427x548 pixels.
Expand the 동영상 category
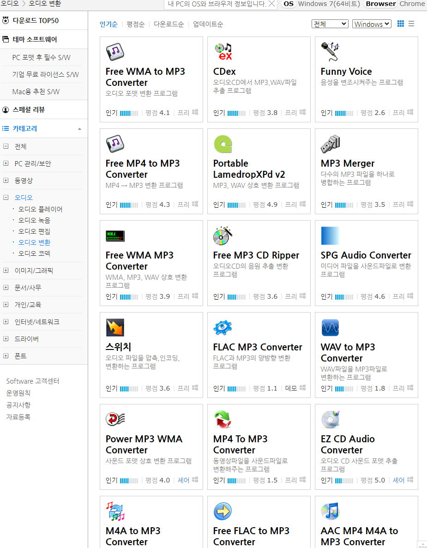click(6, 181)
